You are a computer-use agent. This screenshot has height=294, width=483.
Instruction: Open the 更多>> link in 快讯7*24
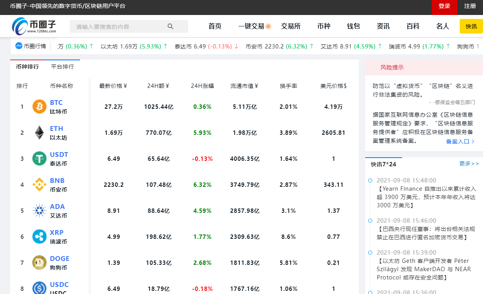pos(469,164)
